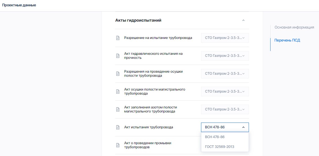Click document icon beside Акт о проведении промывки
This screenshot has width=319, height=156.
pos(118,145)
